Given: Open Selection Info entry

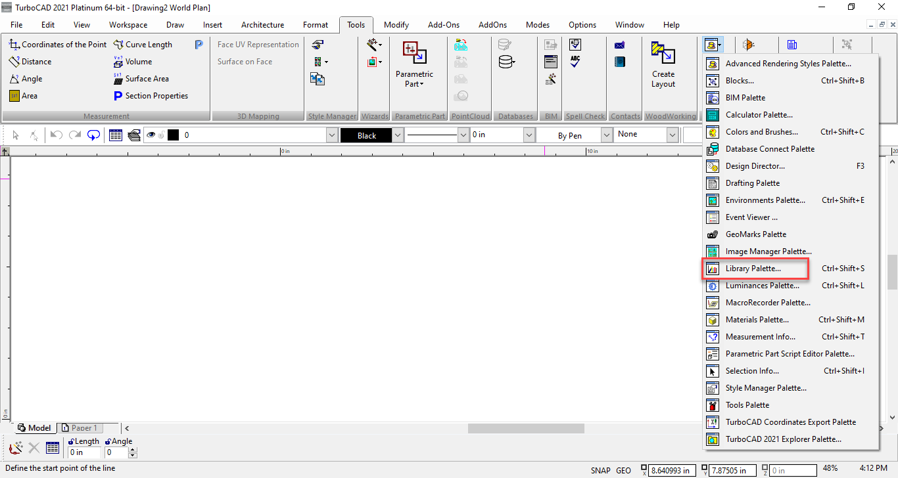Looking at the screenshot, I should pyautogui.click(x=790, y=371).
